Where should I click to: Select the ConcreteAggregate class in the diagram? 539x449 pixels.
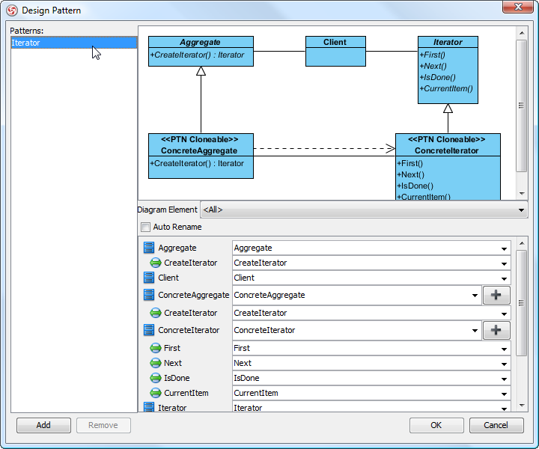click(x=201, y=156)
